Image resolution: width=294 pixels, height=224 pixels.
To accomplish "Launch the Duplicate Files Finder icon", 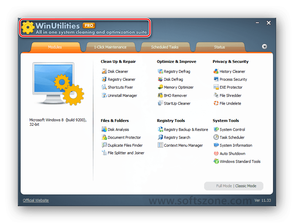I will pyautogui.click(x=104, y=145).
